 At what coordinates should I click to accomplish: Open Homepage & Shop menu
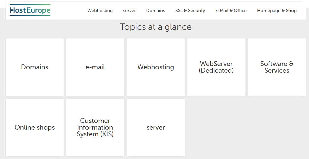277,11
